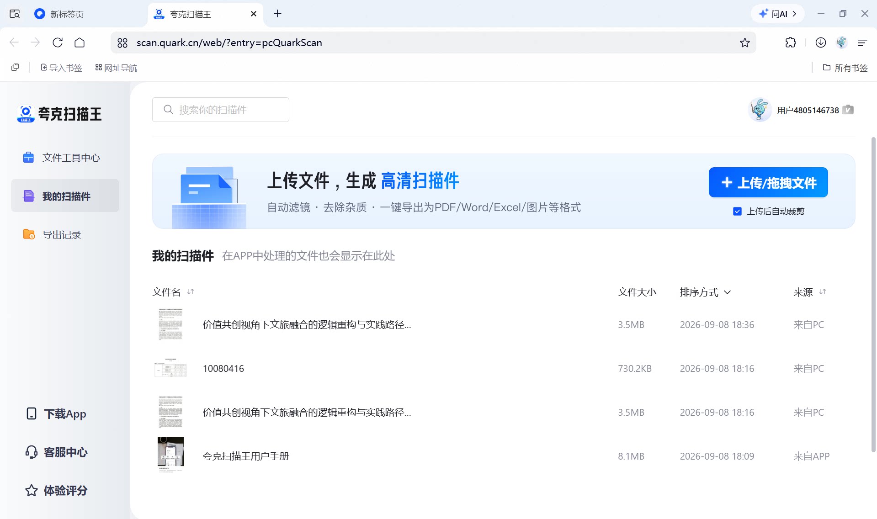Click the 体验评分 star icon
Viewport: 877px width, 519px height.
[32, 491]
